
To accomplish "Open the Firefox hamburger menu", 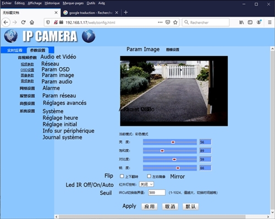I will tap(269, 22).
